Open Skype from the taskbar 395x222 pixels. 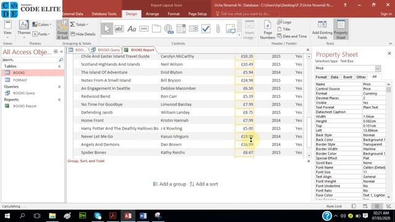point(98,216)
